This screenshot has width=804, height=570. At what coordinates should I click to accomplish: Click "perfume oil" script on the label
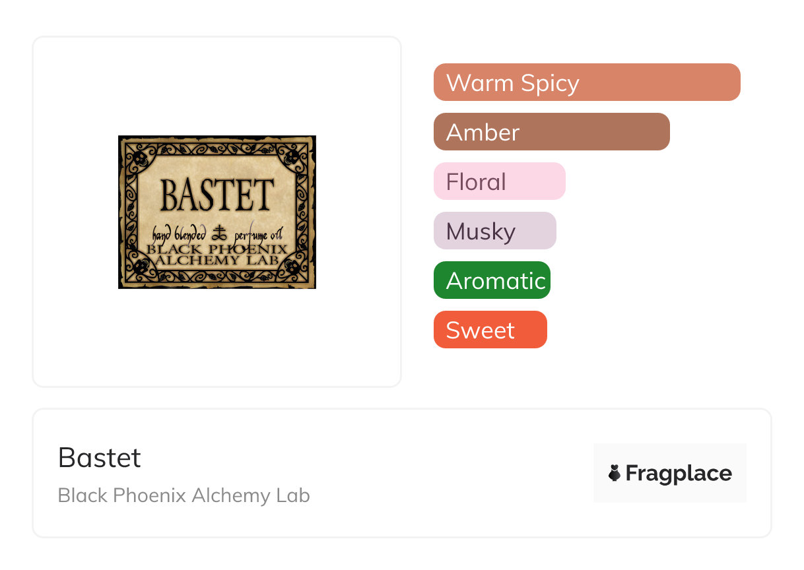(258, 233)
